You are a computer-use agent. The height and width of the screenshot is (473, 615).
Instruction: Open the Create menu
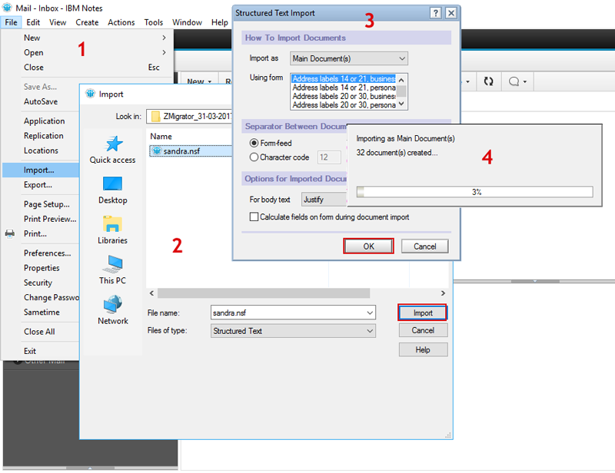pyautogui.click(x=87, y=22)
